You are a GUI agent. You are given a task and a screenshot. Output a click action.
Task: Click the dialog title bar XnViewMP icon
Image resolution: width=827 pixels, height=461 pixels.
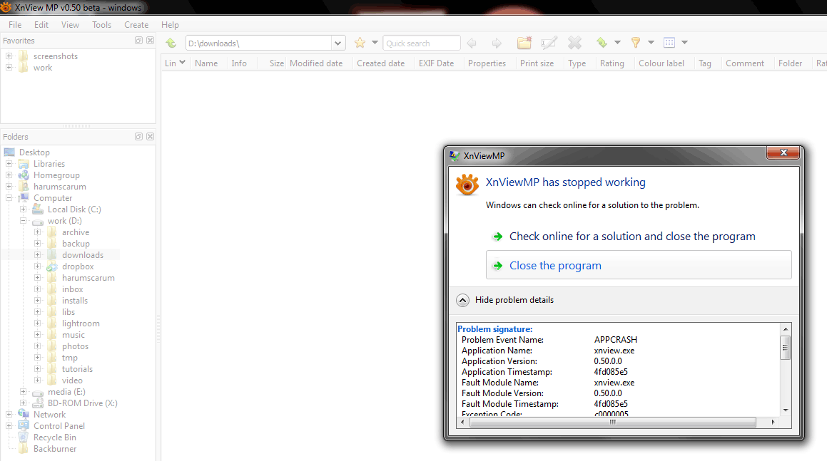pos(454,156)
